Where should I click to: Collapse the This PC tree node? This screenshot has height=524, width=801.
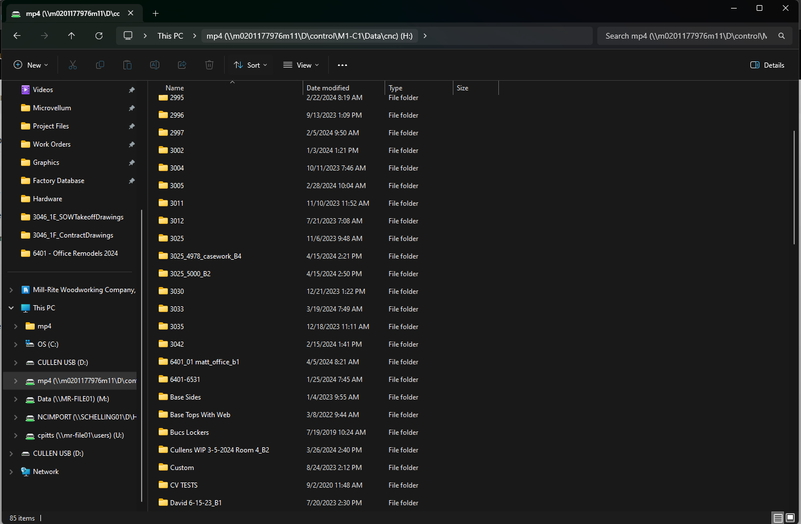[11, 308]
